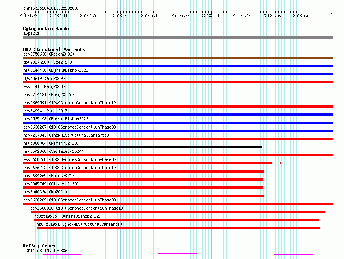Open the esv34994 (Pinto2007) variant label
This screenshot has width=344, height=259.
click(46, 111)
